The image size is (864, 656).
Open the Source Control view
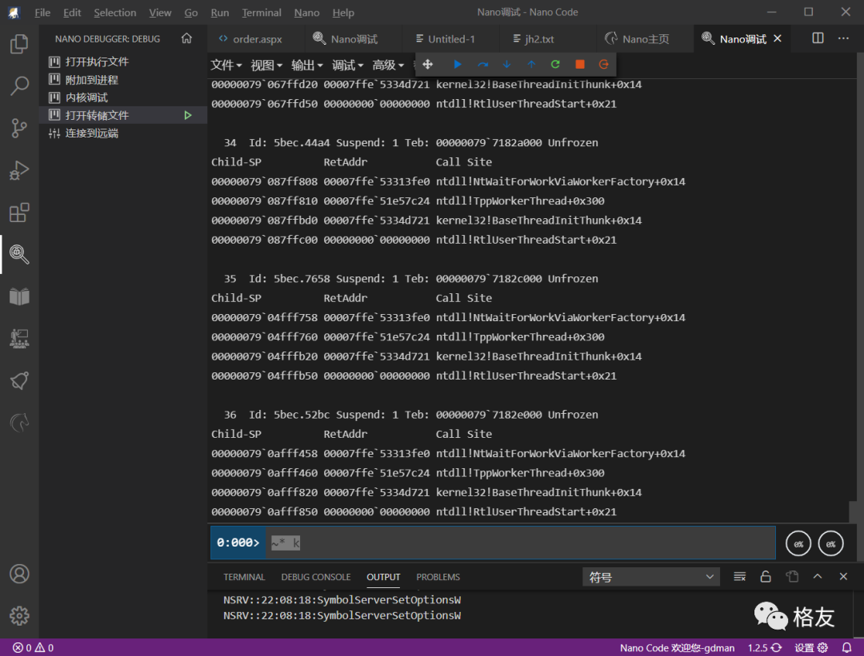click(x=19, y=128)
